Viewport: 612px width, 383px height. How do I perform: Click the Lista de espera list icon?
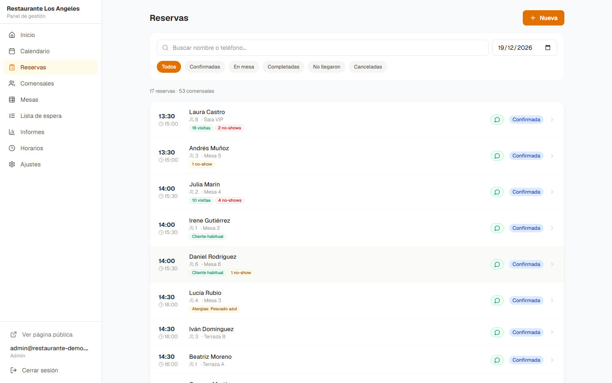point(12,116)
